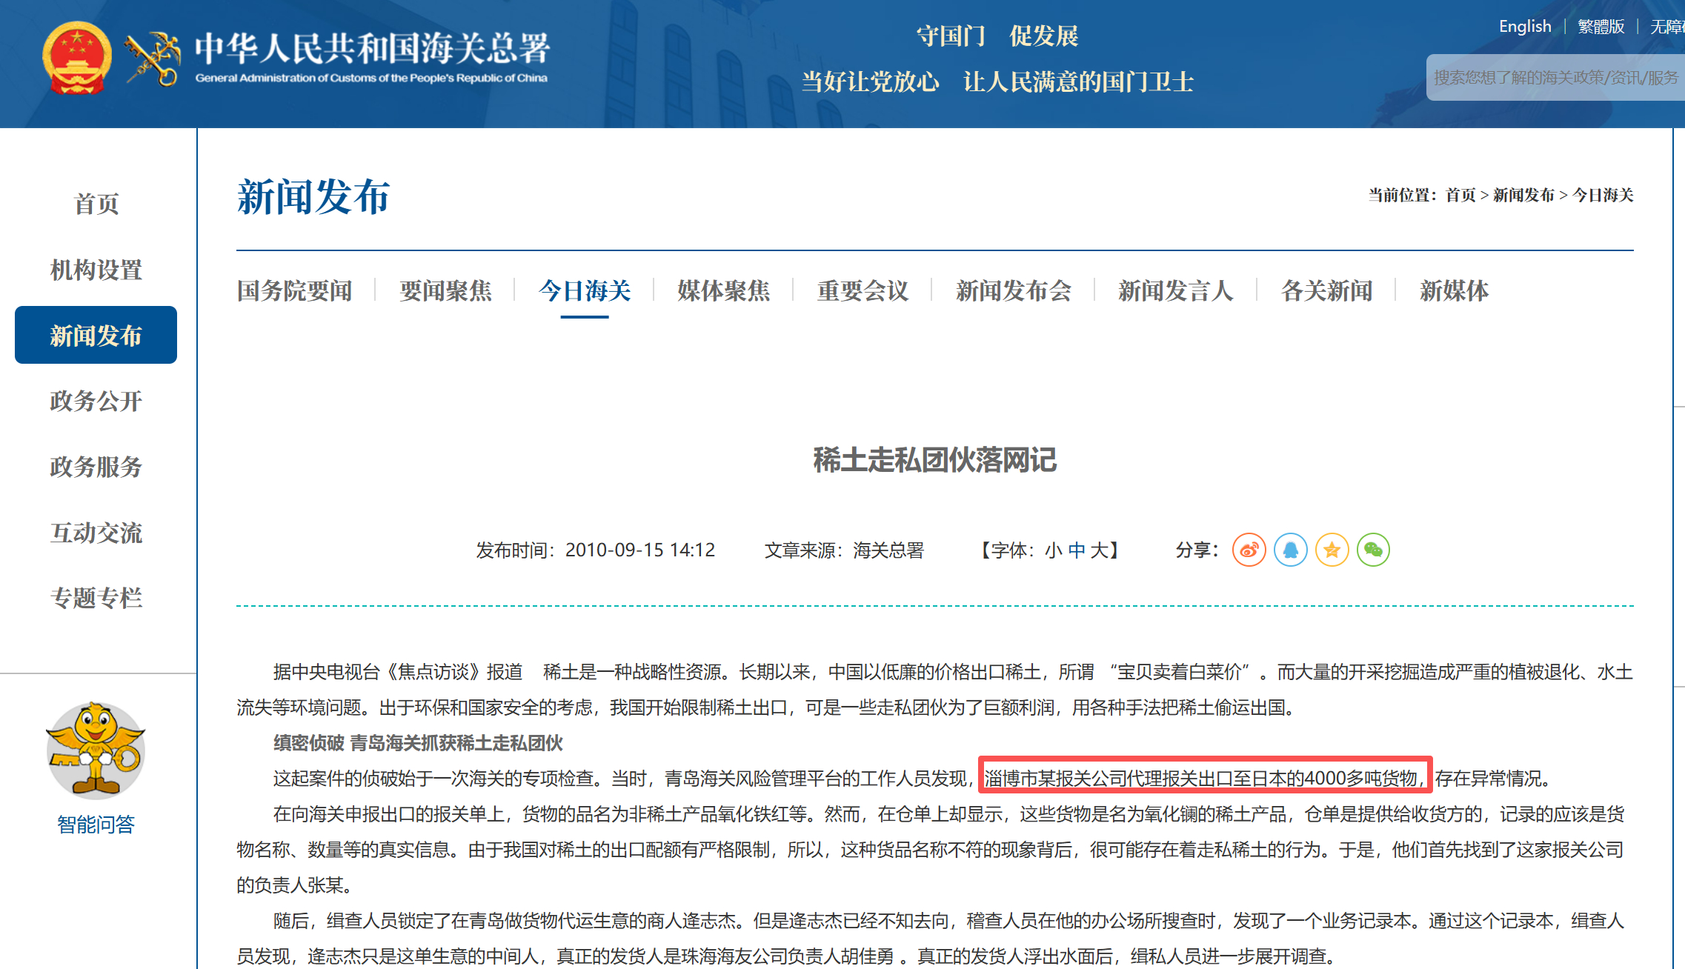Set font size to 大

point(1099,550)
